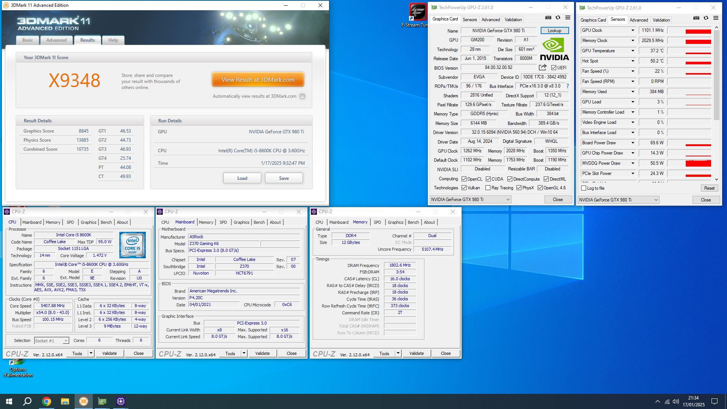Screen dimensions: 727x409
Task: Open Bench tab in CPU-Z Memory window
Action: 413,222
